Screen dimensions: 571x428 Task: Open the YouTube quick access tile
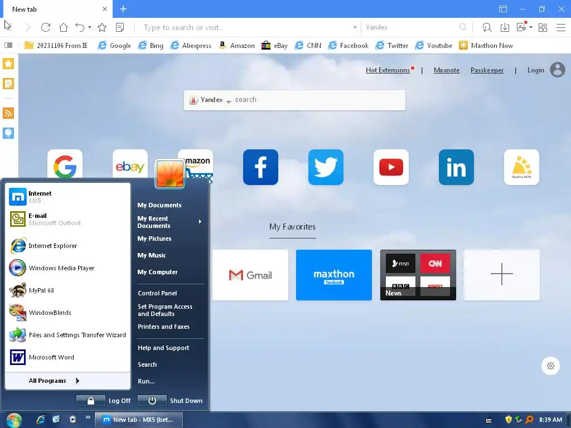pos(391,167)
